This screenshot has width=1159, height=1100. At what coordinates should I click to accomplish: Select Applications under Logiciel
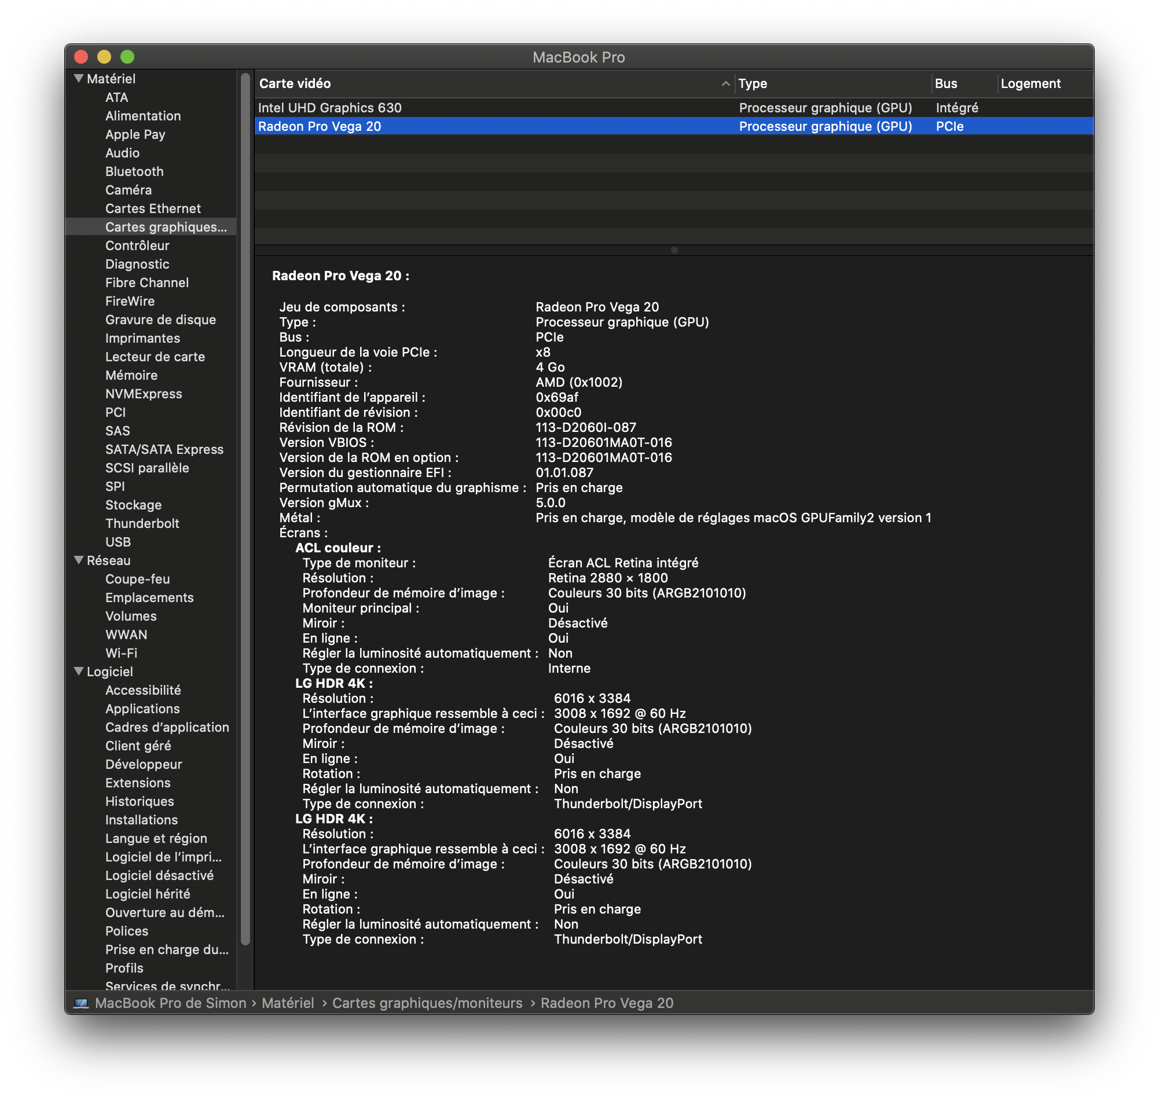point(142,709)
